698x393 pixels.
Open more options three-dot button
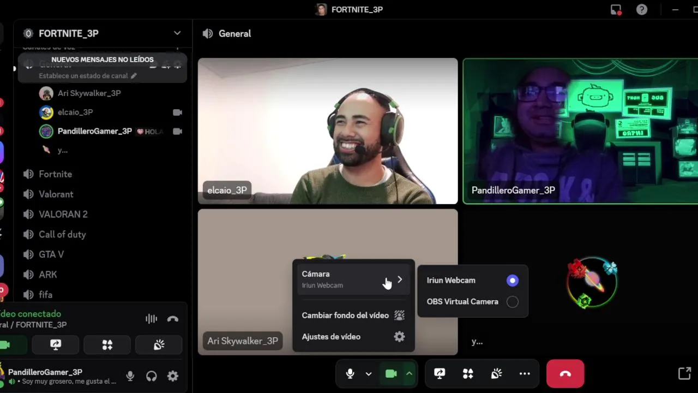525,374
